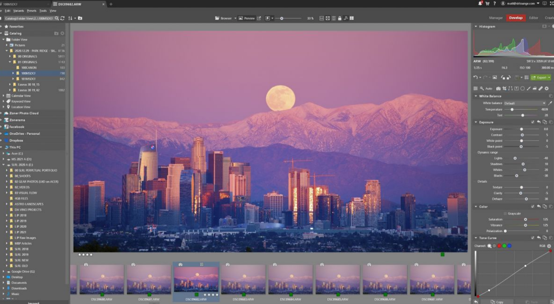Enable the Grayscale checkbox
Viewport: 554px width, 304px height.
pyautogui.click(x=505, y=213)
